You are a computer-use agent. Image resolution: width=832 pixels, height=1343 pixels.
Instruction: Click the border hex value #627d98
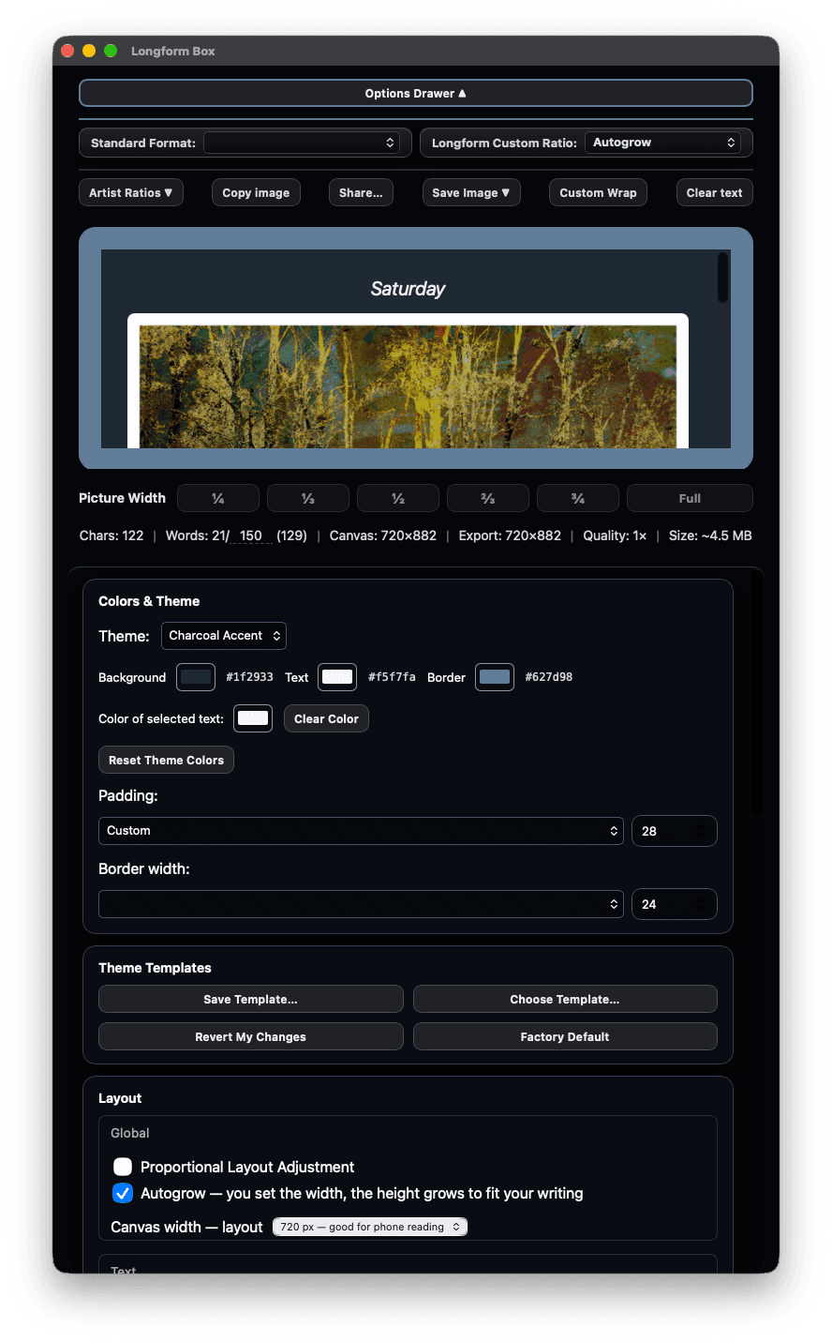tap(549, 677)
